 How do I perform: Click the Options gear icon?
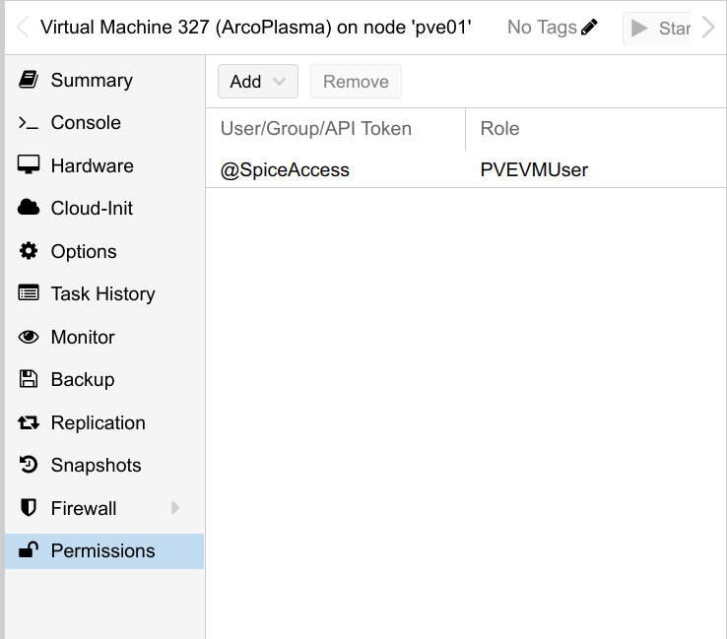pyautogui.click(x=29, y=251)
